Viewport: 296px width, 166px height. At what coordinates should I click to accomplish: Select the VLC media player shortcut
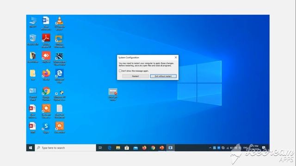click(x=60, y=23)
